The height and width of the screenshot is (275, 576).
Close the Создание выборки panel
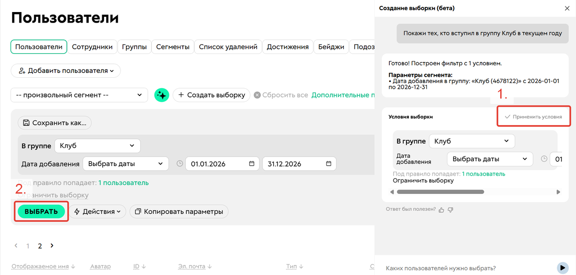(x=567, y=8)
